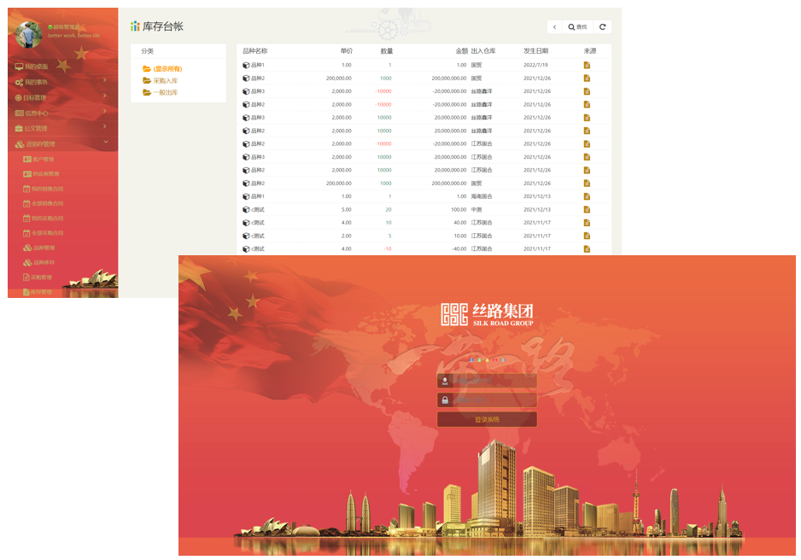Screen dimensions: 801x560
Task: Sort by the 发生日期 column header
Action: tap(536, 51)
